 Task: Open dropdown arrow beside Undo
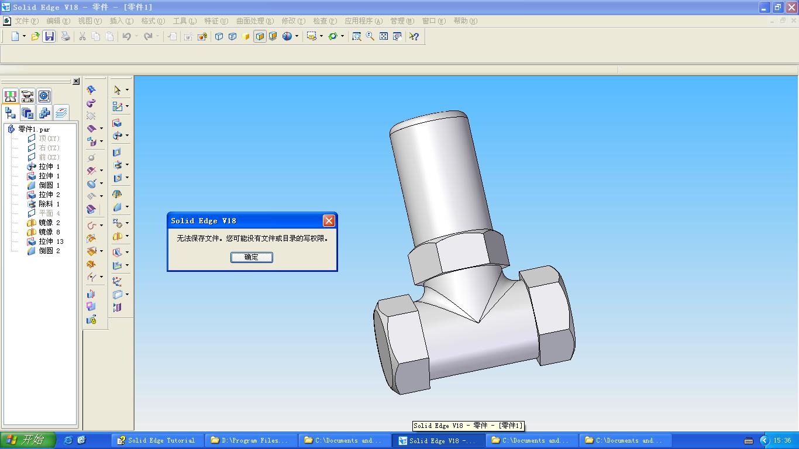(136, 36)
